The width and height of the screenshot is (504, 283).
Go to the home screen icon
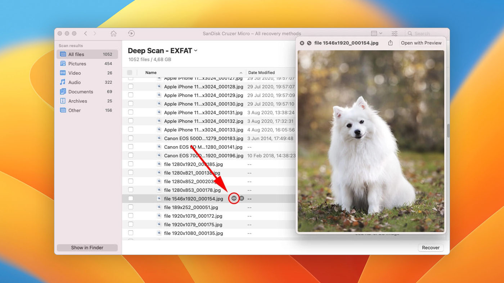coord(113,33)
